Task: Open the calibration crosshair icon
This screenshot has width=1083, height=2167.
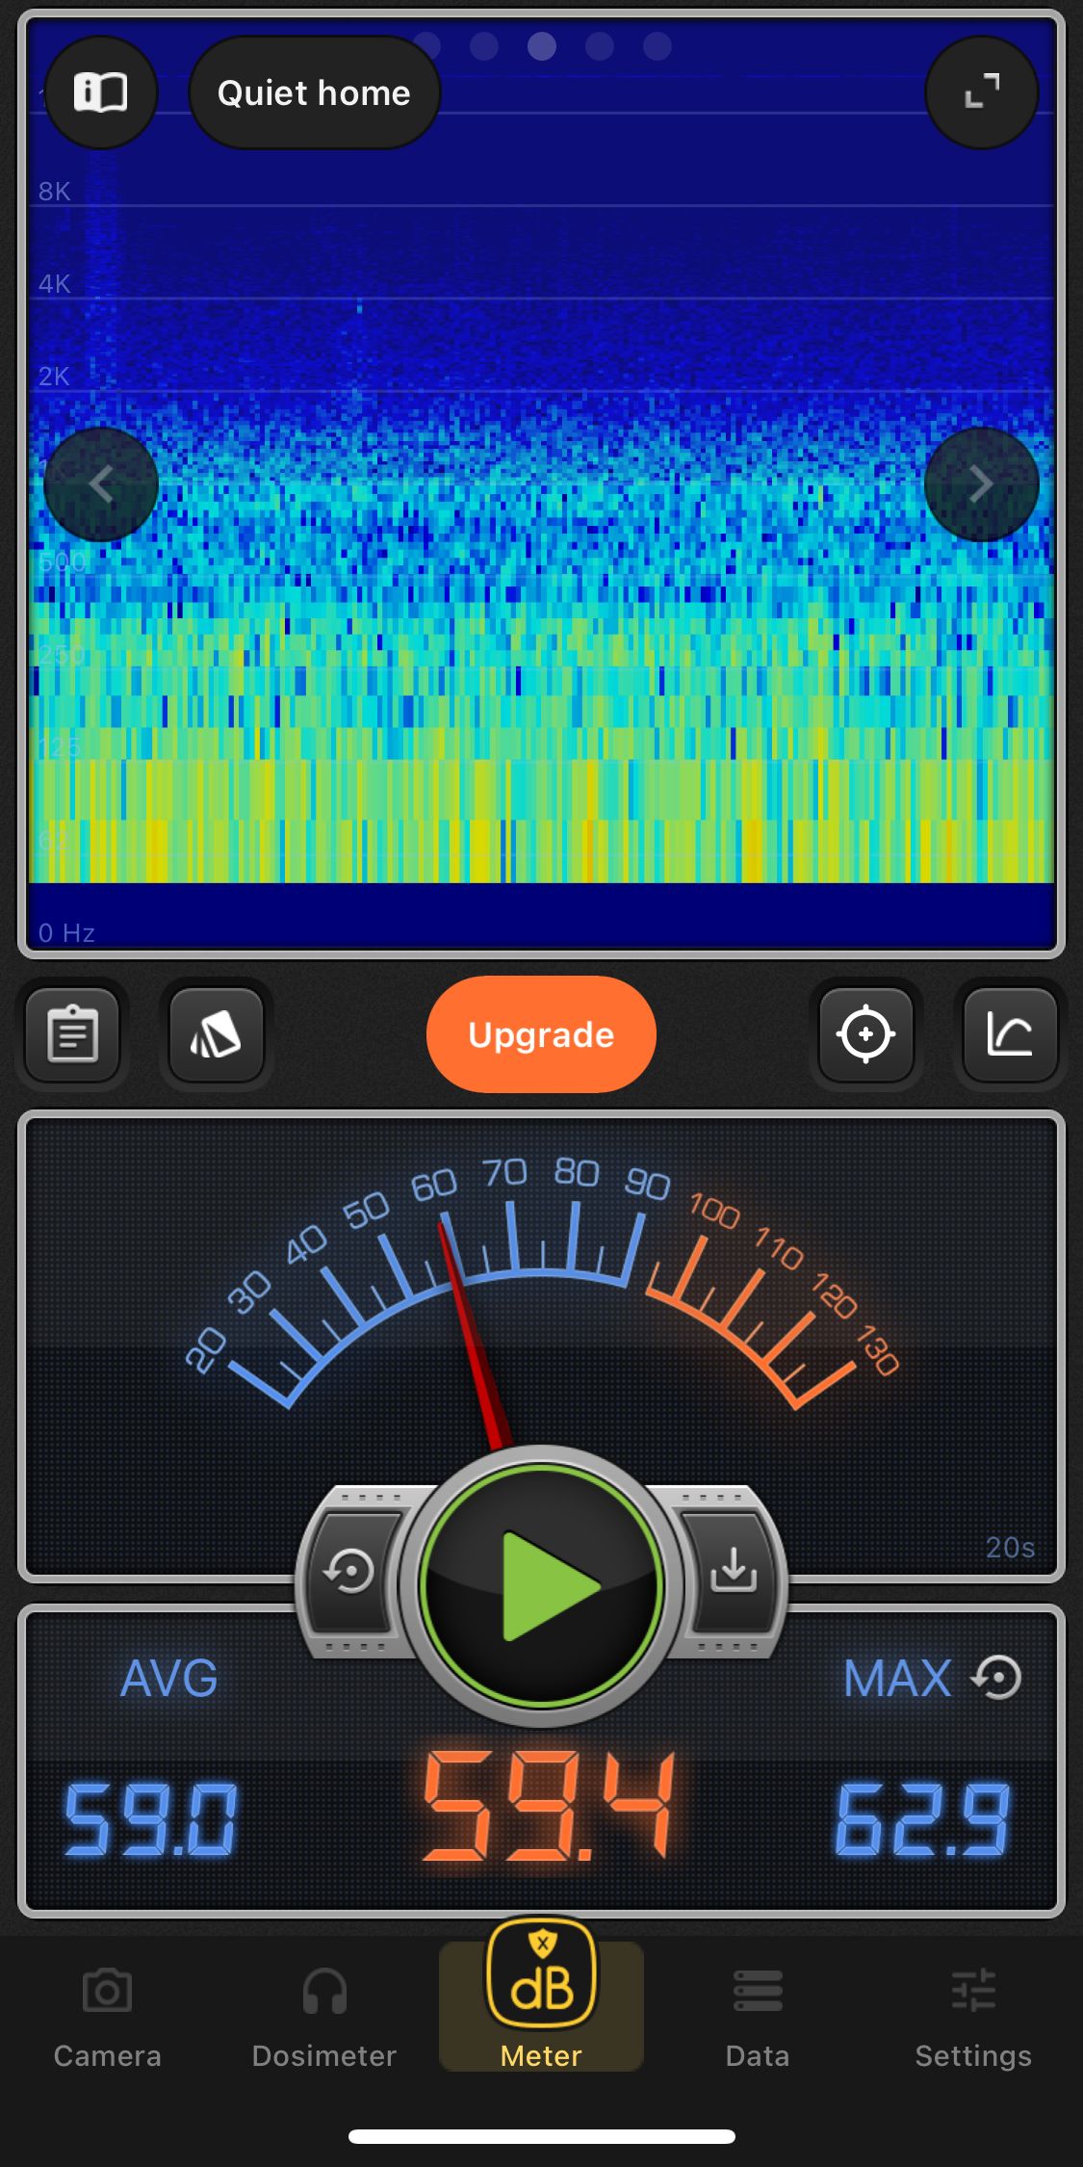Action: [865, 1034]
